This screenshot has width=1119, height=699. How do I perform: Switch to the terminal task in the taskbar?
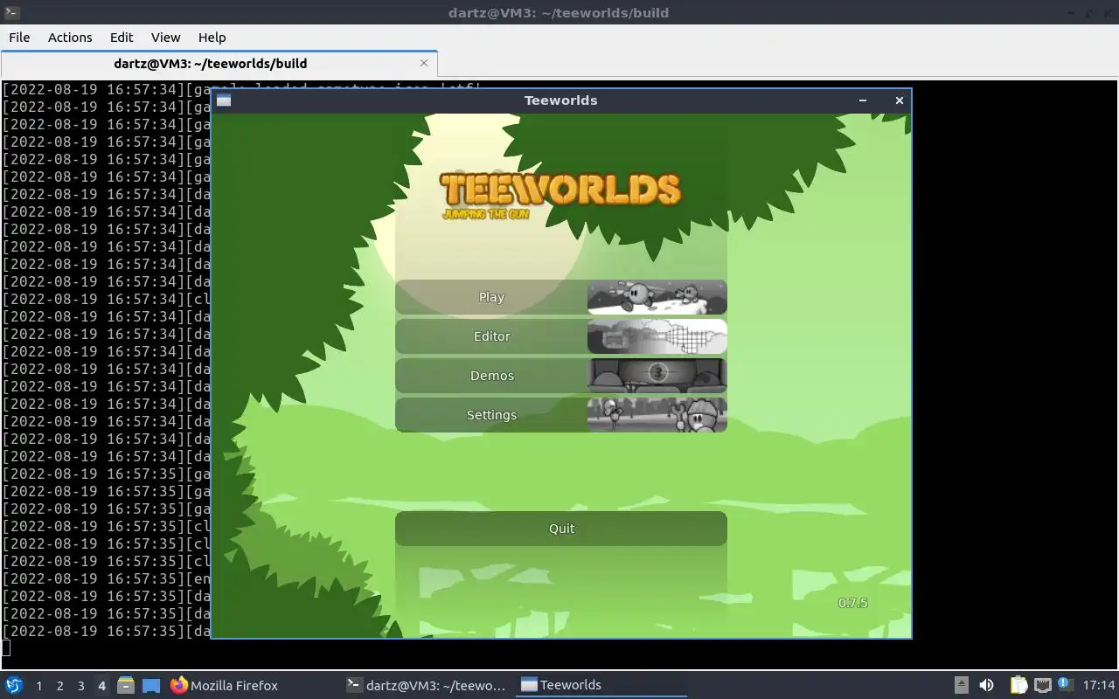[x=426, y=685]
